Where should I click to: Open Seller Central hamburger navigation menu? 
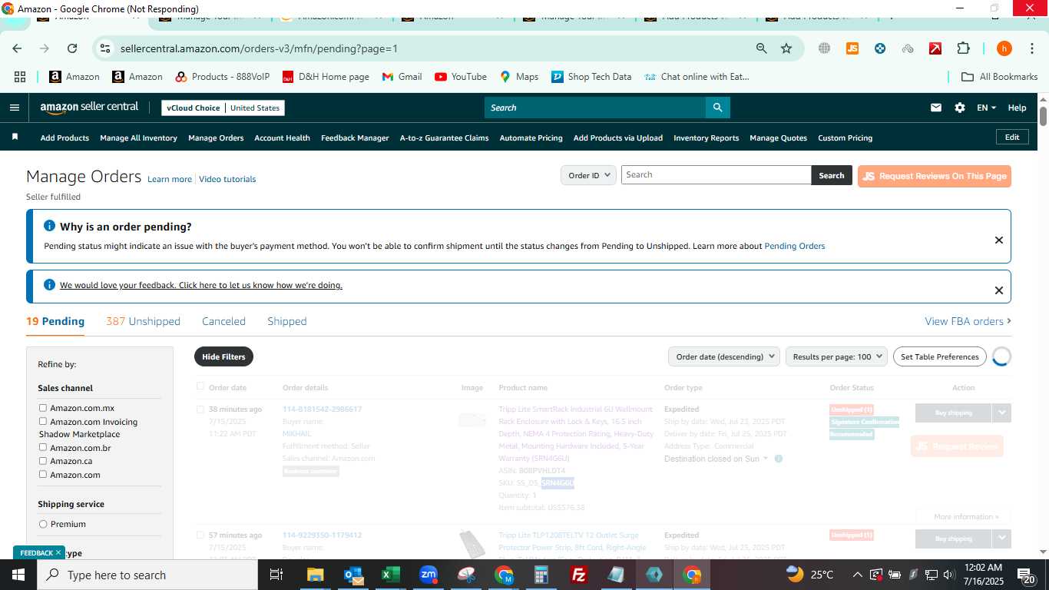pos(15,108)
